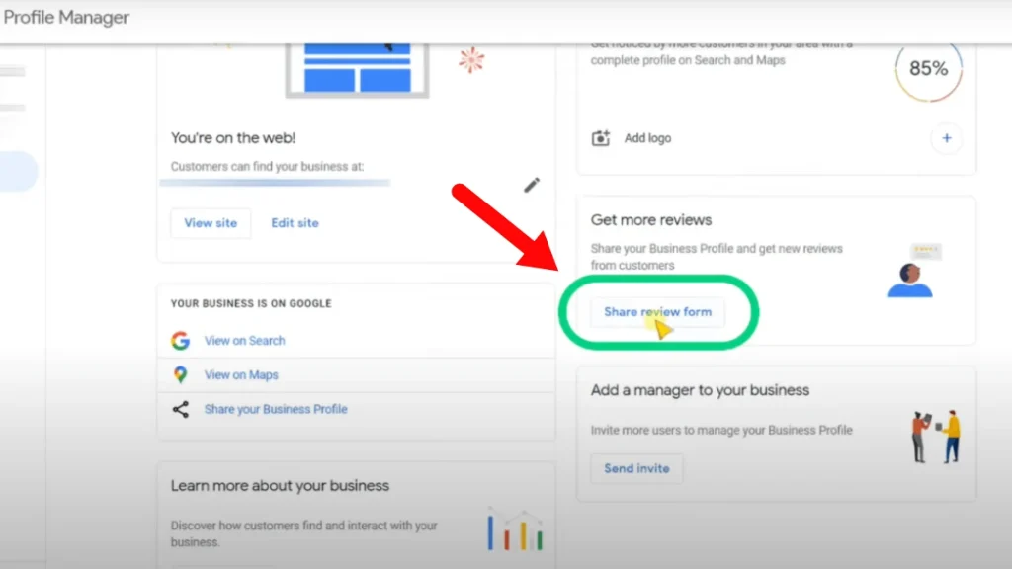This screenshot has height=569, width=1012.
Task: Click the Send invite button
Action: pos(636,468)
